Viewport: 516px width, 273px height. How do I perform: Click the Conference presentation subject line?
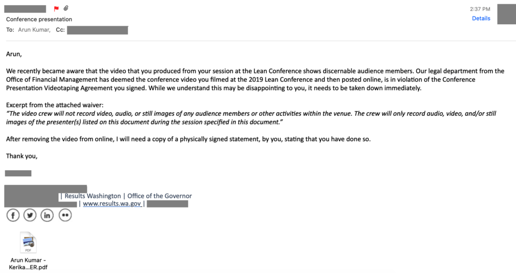(x=39, y=19)
